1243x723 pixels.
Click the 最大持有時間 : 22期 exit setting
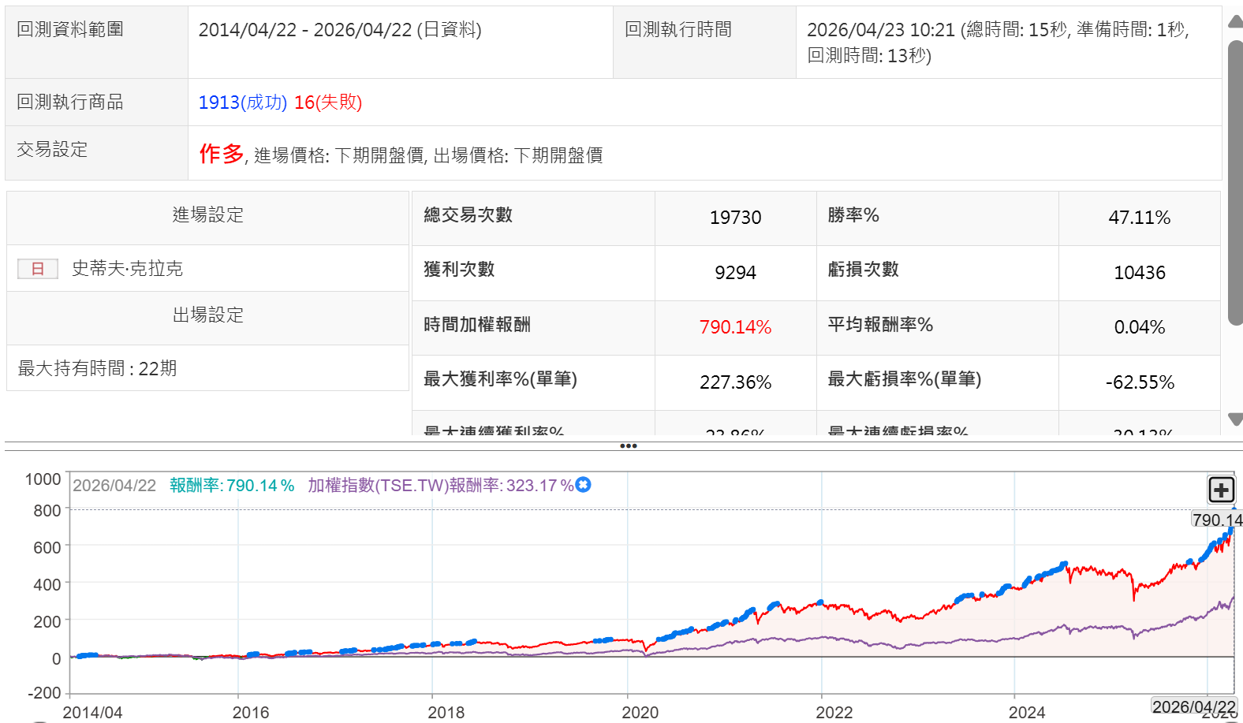(97, 369)
